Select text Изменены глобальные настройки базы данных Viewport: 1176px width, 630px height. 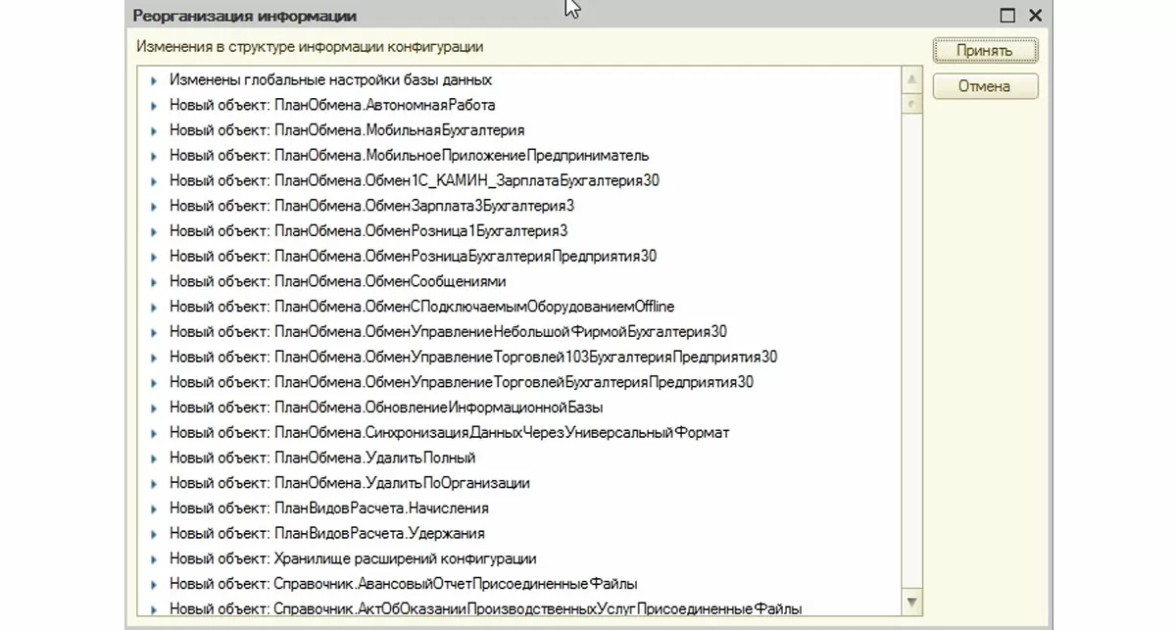tap(330, 80)
